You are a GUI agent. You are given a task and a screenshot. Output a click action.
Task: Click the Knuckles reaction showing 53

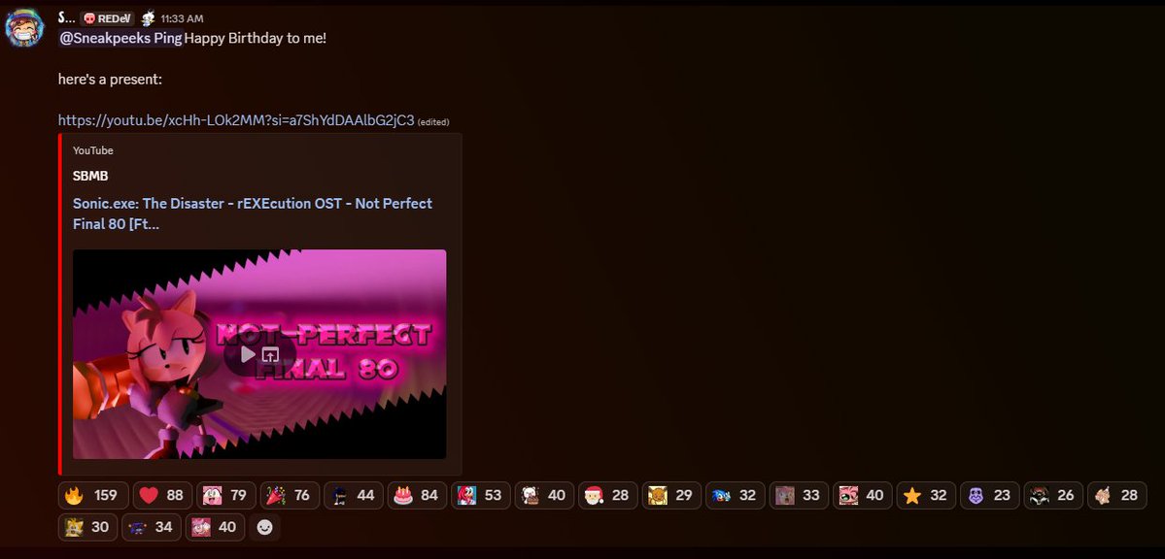(481, 495)
